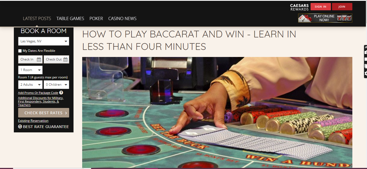
Task: Select the Casino News menu item
Action: (122, 18)
